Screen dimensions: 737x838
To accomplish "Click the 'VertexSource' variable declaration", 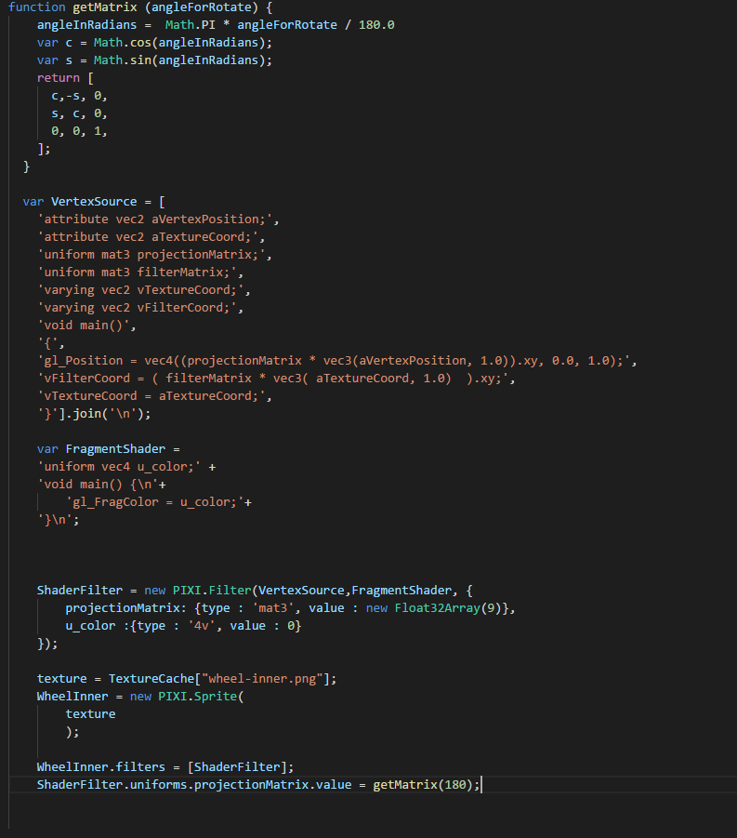I will (x=94, y=202).
